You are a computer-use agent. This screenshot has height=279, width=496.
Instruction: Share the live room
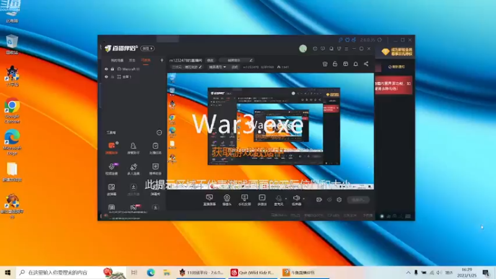[366, 64]
